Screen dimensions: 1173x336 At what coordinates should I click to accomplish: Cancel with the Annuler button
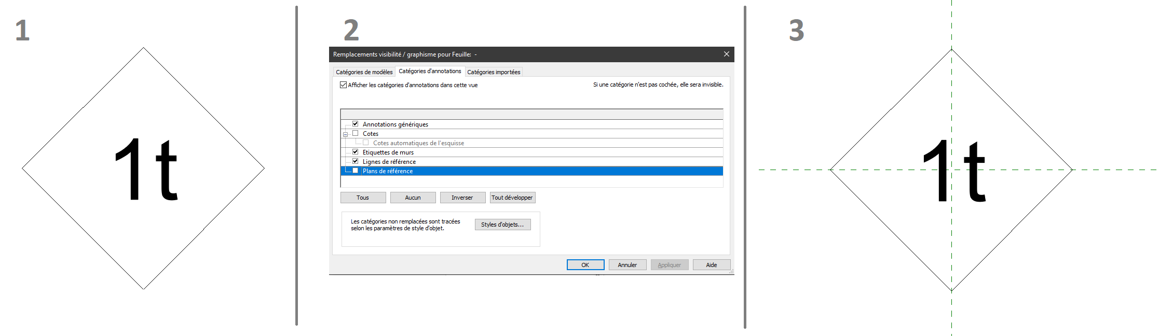(x=627, y=265)
